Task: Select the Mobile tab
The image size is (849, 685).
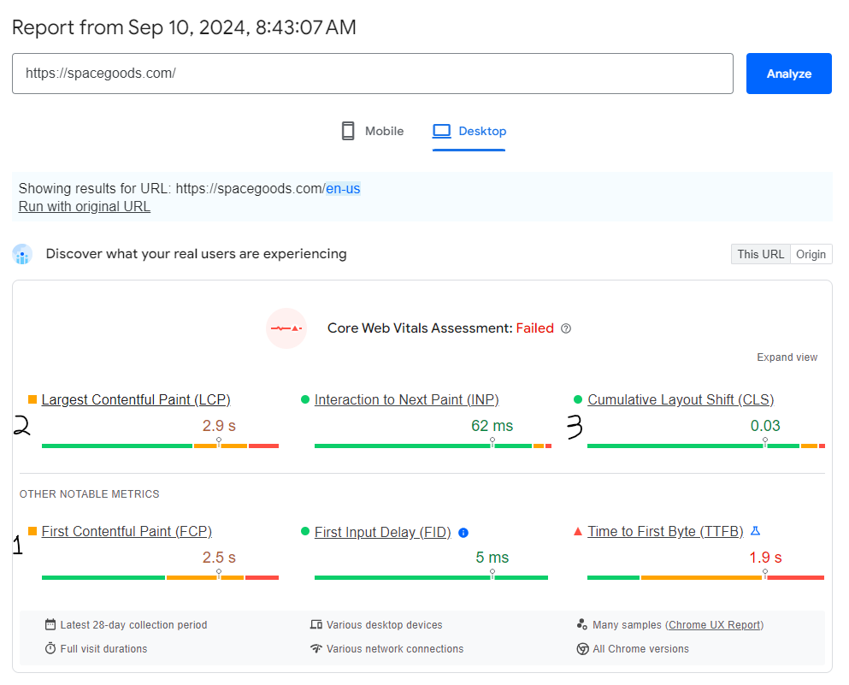Action: [x=372, y=131]
